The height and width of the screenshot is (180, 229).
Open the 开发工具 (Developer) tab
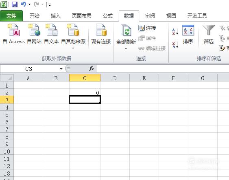click(197, 16)
